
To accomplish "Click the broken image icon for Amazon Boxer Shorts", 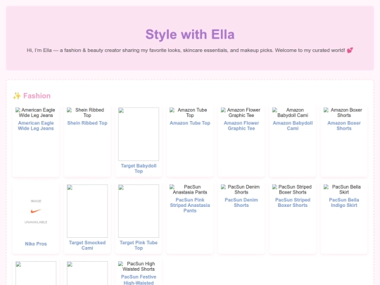I will (x=326, y=110).
